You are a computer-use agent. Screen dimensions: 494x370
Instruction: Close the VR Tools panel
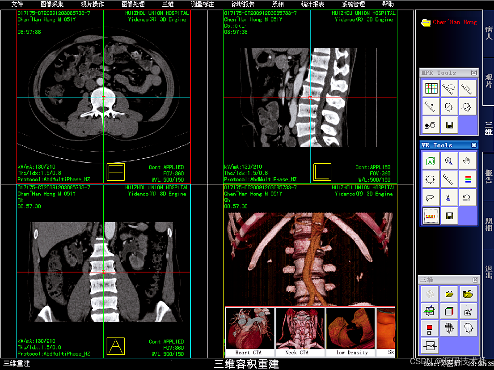click(x=473, y=145)
